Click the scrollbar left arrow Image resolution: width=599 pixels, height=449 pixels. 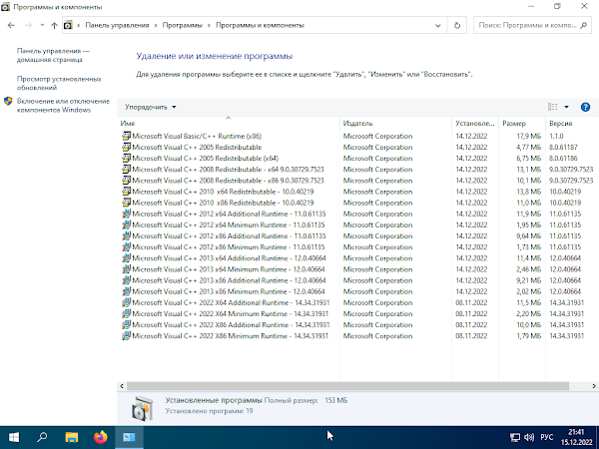(x=122, y=386)
